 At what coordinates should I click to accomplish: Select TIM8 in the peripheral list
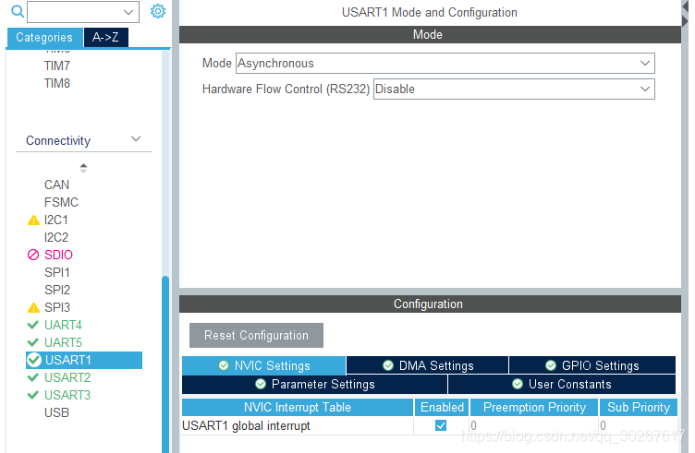pyautogui.click(x=57, y=83)
